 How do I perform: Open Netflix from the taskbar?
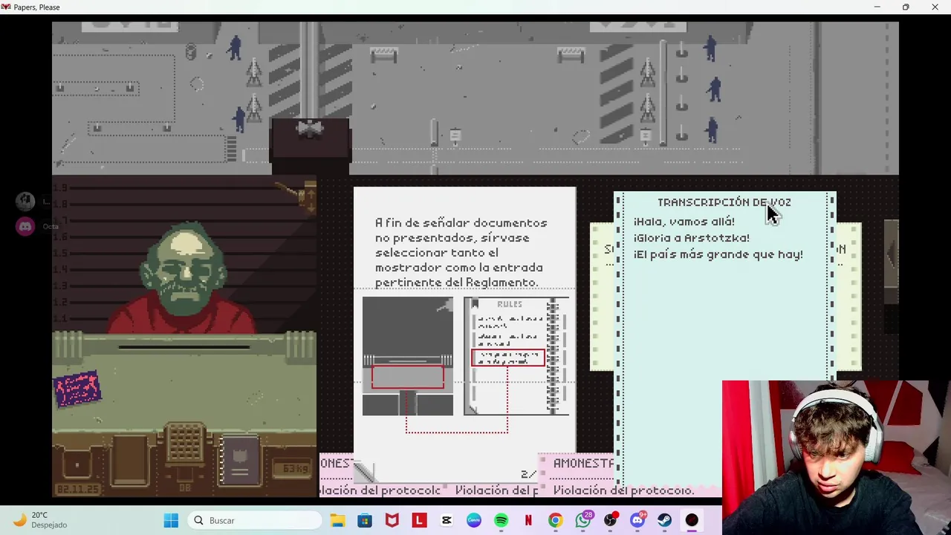pyautogui.click(x=528, y=520)
